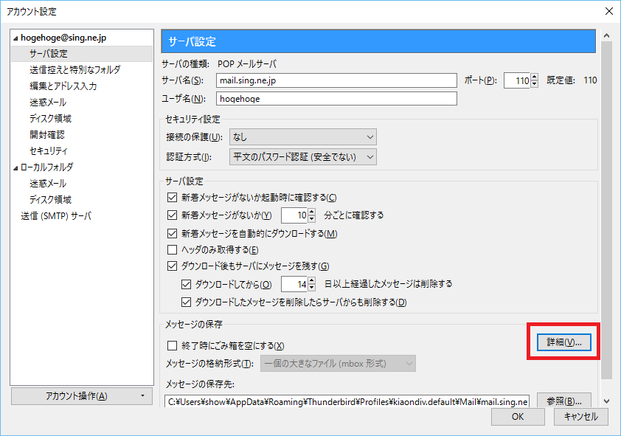The image size is (621, 436).
Task: Decrease days-before-deletion with down arrow
Action: pyautogui.click(x=312, y=288)
